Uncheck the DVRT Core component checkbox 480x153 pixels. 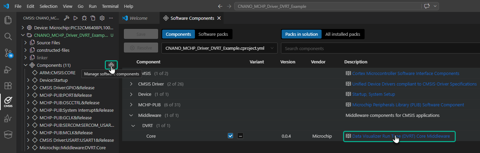pyautogui.click(x=230, y=136)
